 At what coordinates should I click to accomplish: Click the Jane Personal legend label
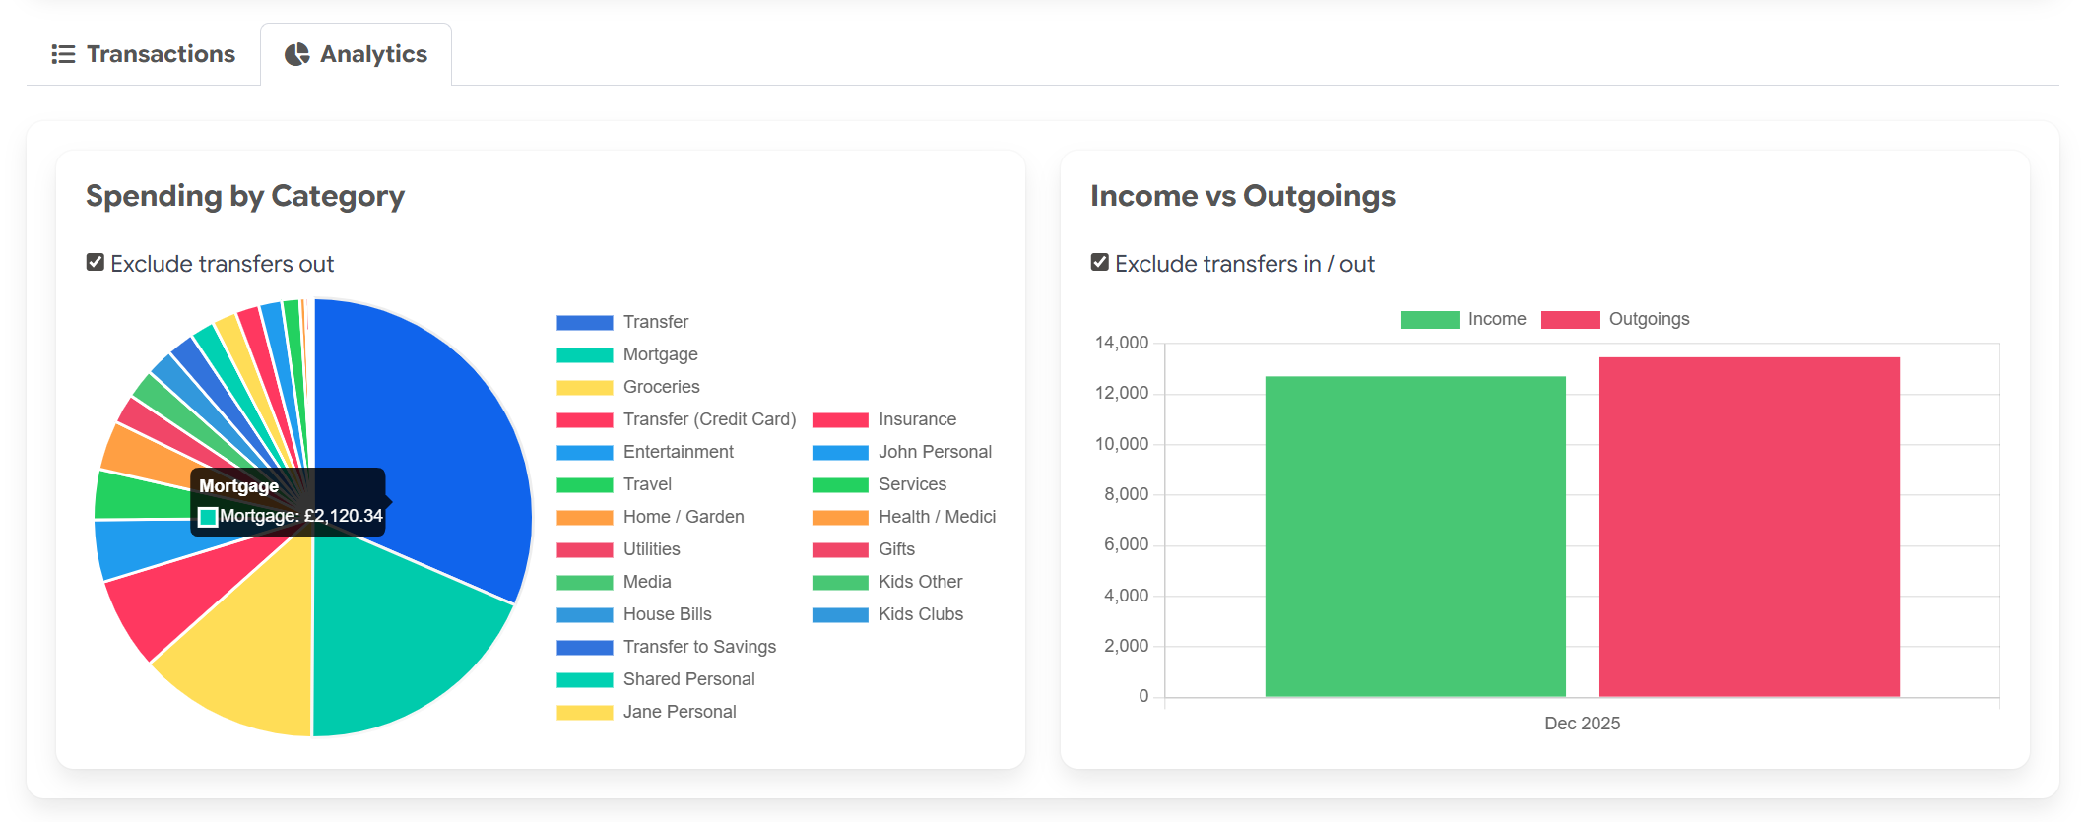680,711
